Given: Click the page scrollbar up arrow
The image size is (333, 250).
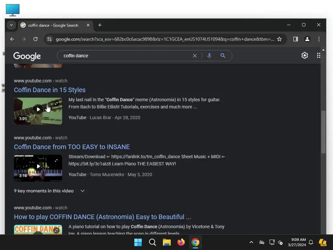Looking at the screenshot, I should [323, 50].
